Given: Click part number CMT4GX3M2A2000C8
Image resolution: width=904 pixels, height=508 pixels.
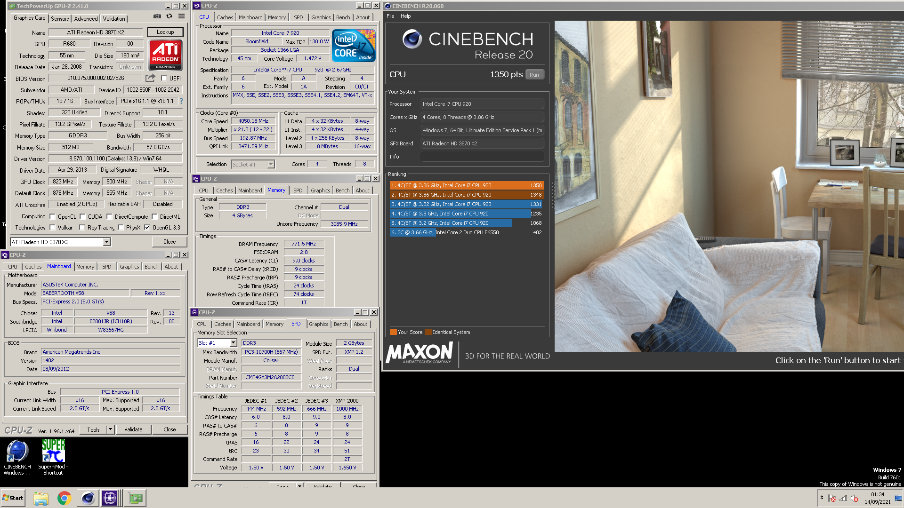Looking at the screenshot, I should coord(271,377).
